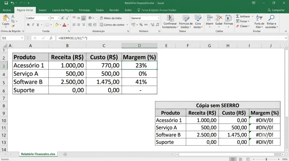Apply red font color A
This screenshot has width=289, height=161.
point(64,24)
